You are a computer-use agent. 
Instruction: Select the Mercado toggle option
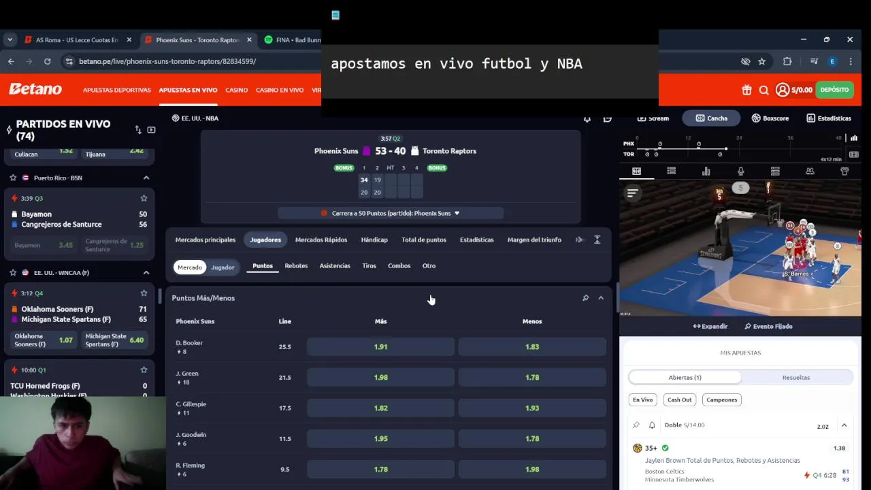[x=190, y=267]
